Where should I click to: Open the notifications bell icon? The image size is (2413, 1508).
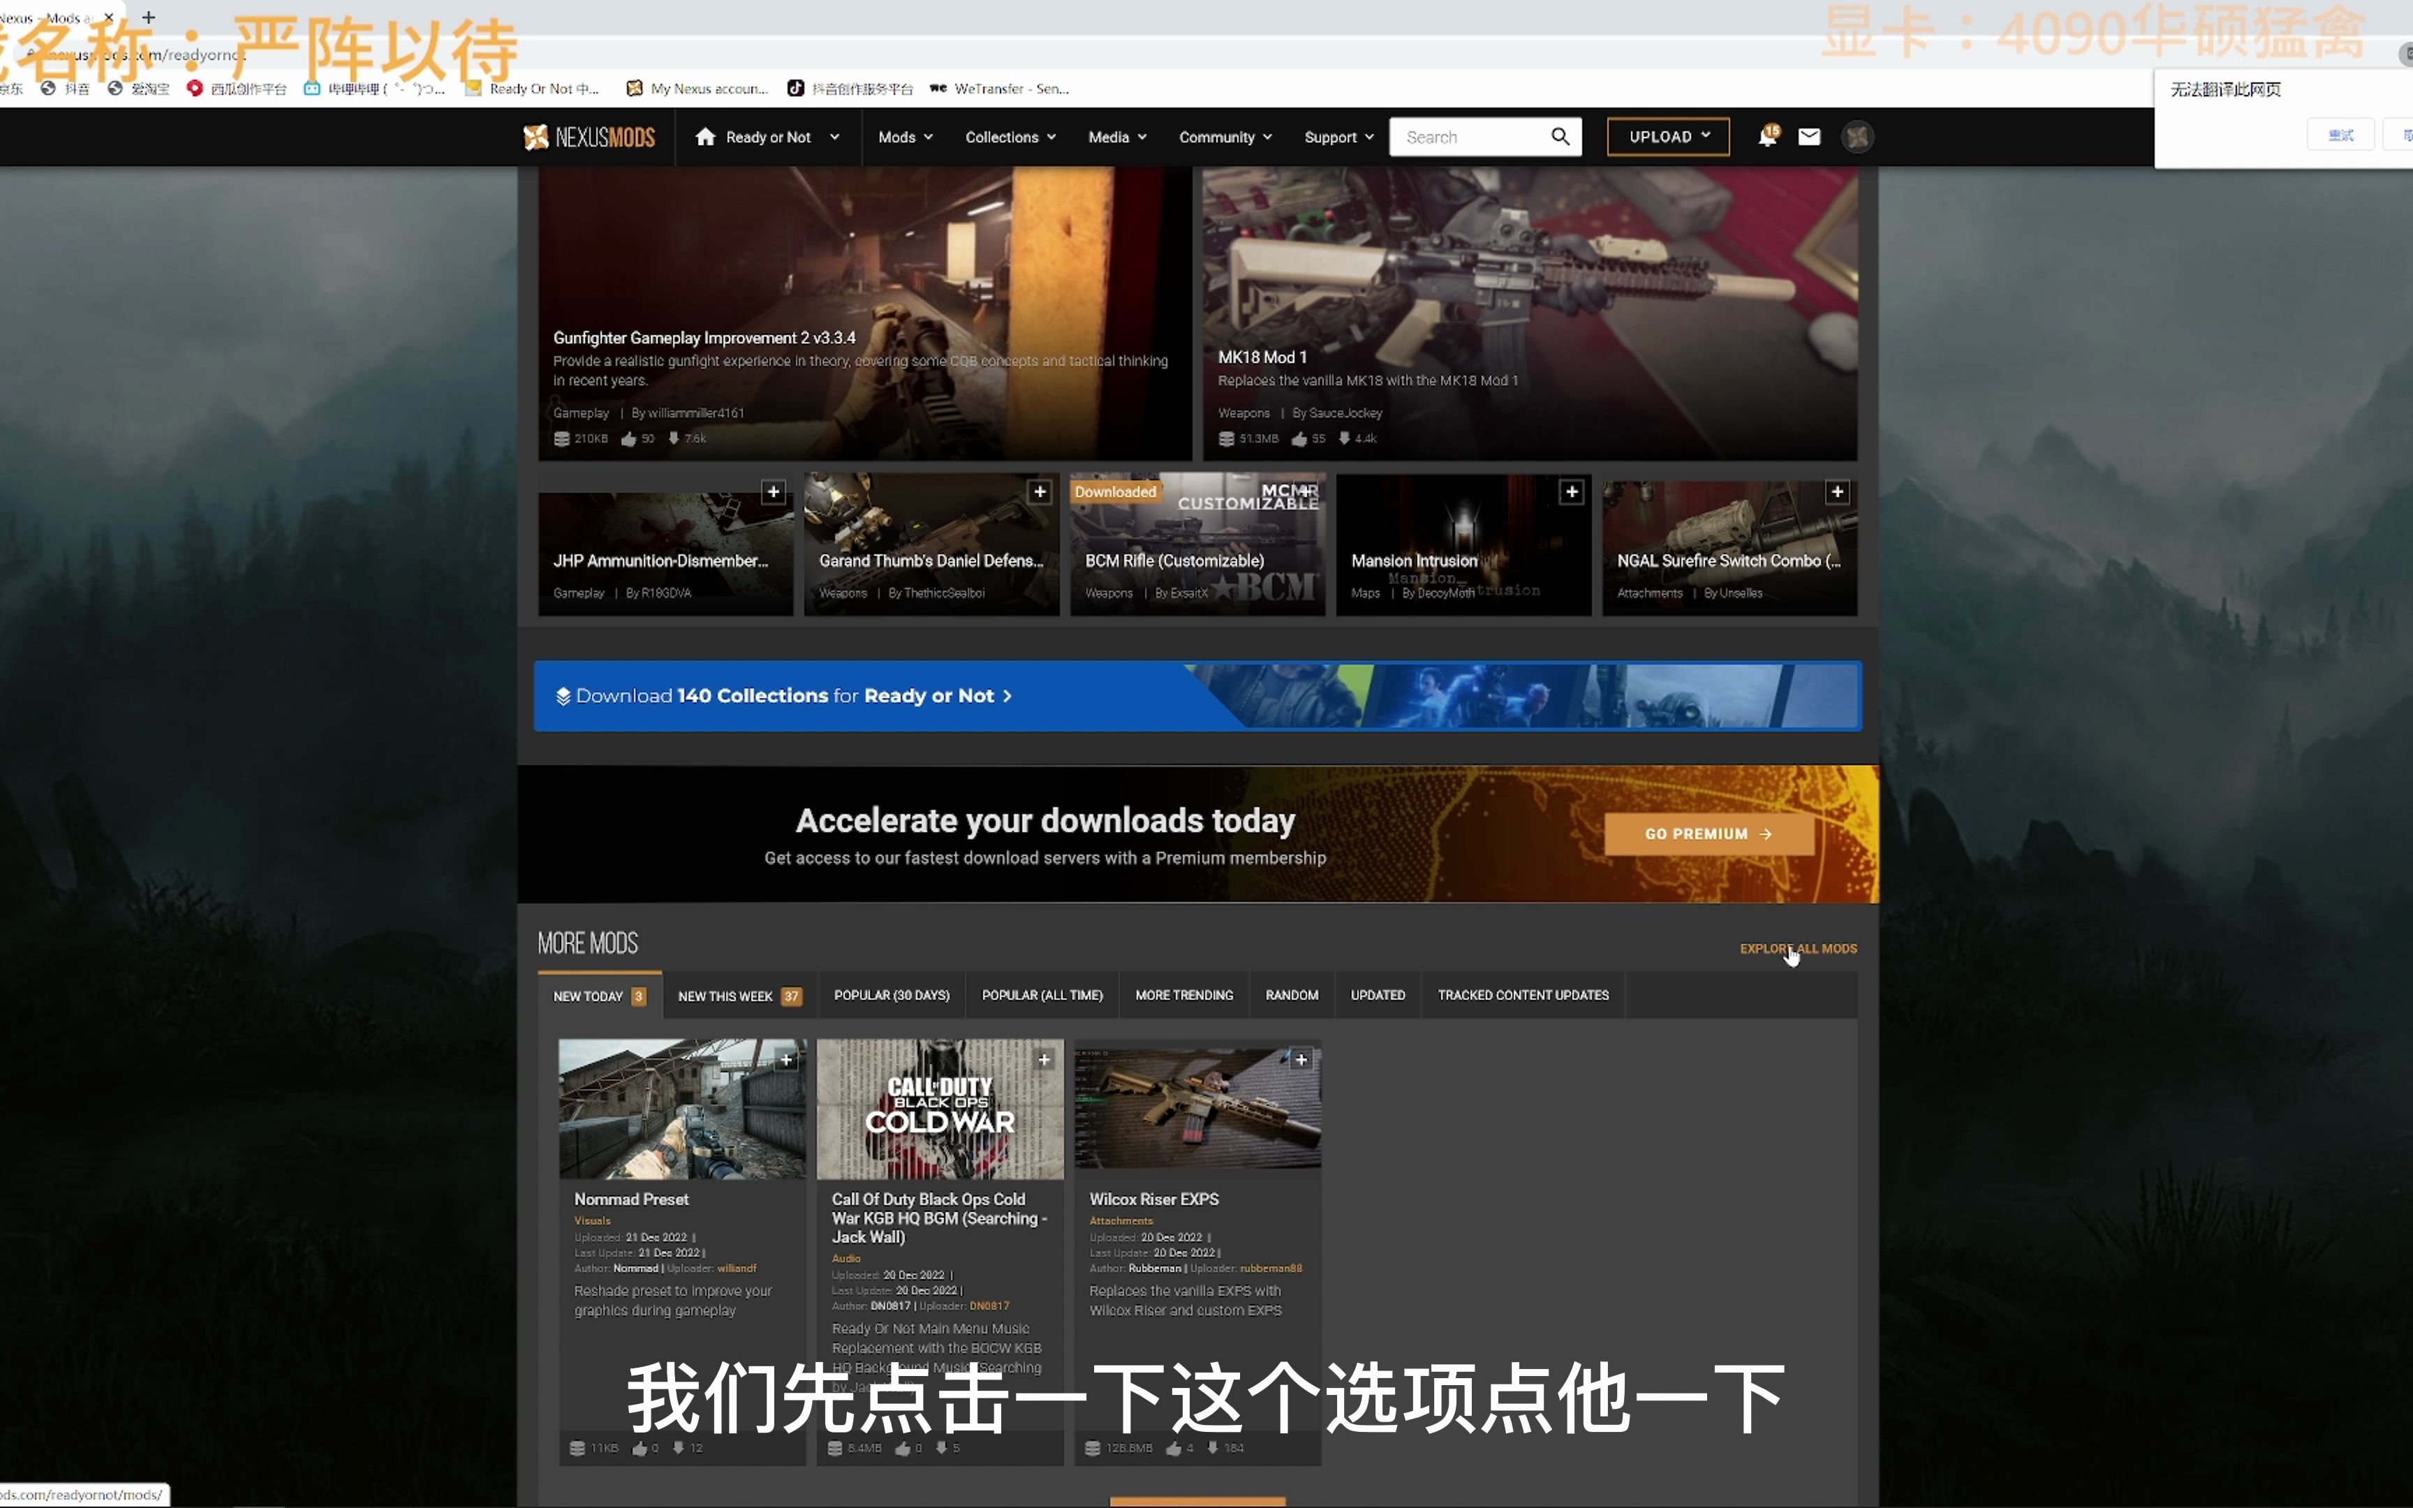[x=1768, y=135]
